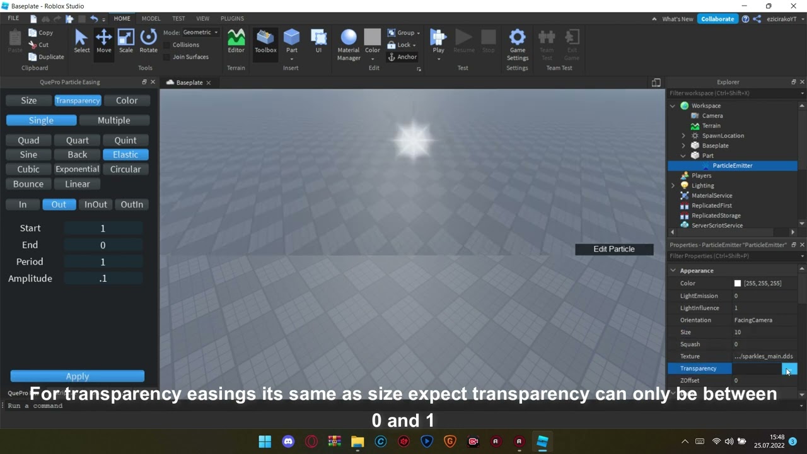Open the Toolbox panel
The image size is (807, 454).
[x=265, y=42]
